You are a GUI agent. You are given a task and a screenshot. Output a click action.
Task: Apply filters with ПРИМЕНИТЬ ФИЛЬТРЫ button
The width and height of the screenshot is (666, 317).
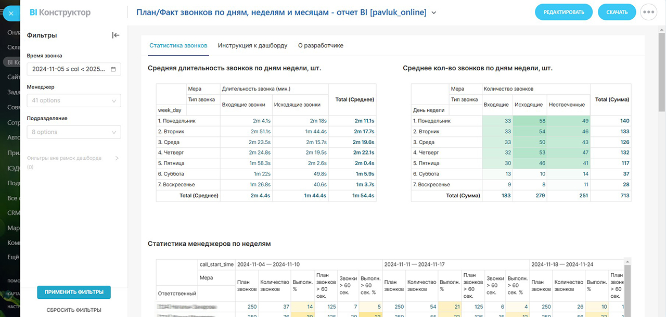click(x=74, y=292)
